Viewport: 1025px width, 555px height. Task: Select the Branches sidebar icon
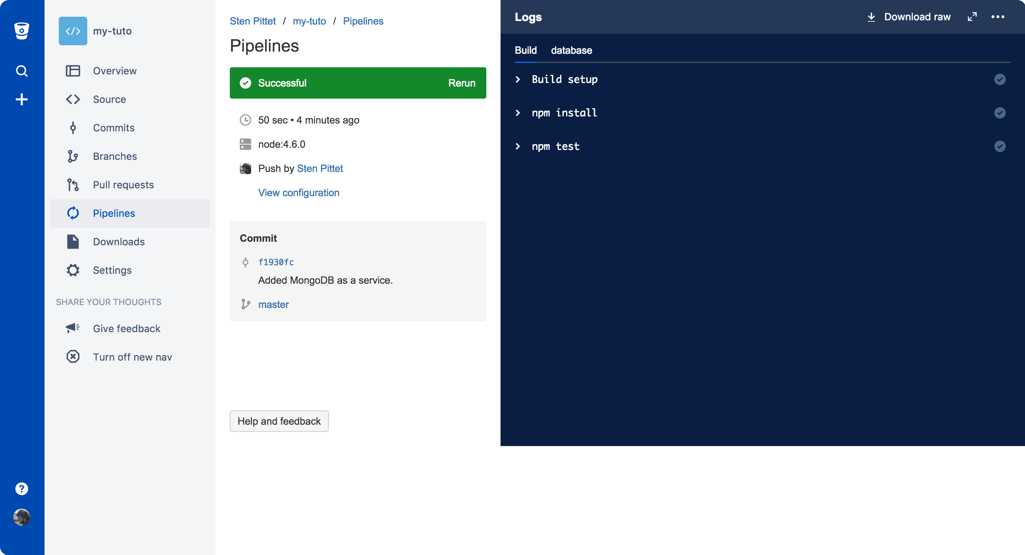pos(73,156)
